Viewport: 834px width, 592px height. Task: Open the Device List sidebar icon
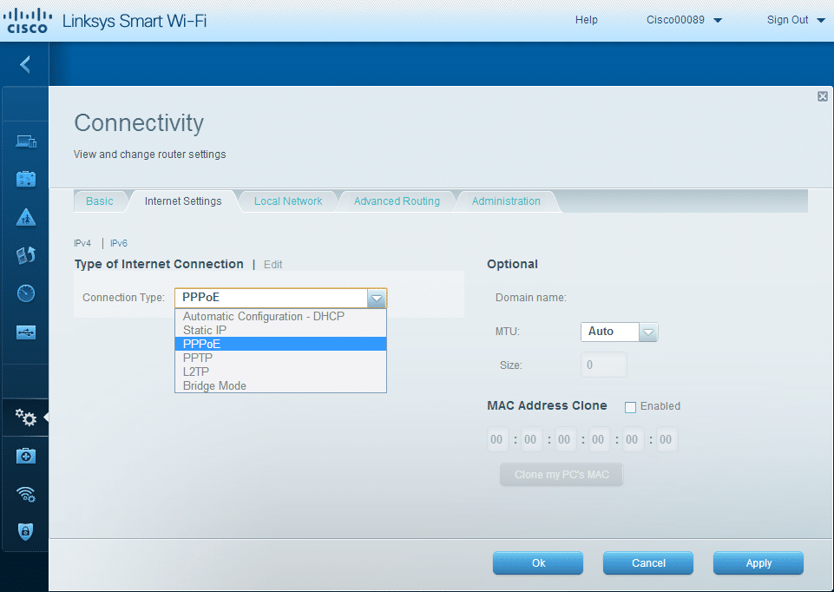tap(26, 141)
